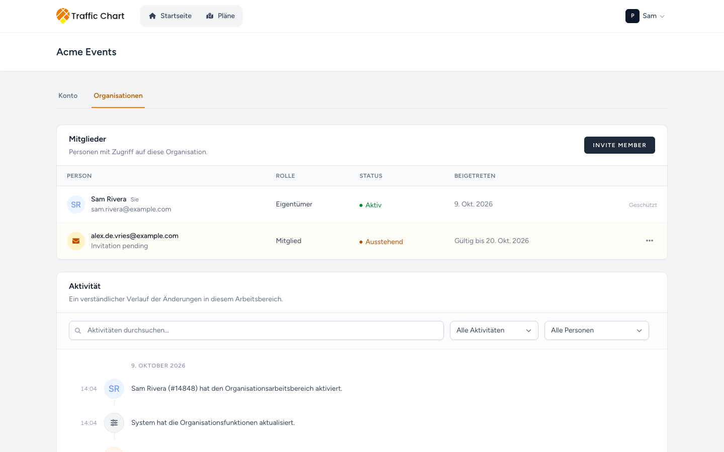
Task: Open Pläne in the navigation
Action: coord(220,16)
